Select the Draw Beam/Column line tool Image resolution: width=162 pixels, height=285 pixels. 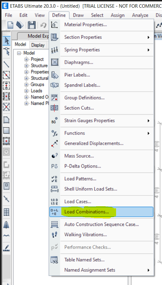[7, 64]
